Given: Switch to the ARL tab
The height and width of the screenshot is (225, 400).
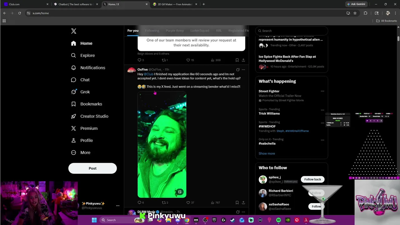Looking at the screenshot, I should (x=219, y=31).
